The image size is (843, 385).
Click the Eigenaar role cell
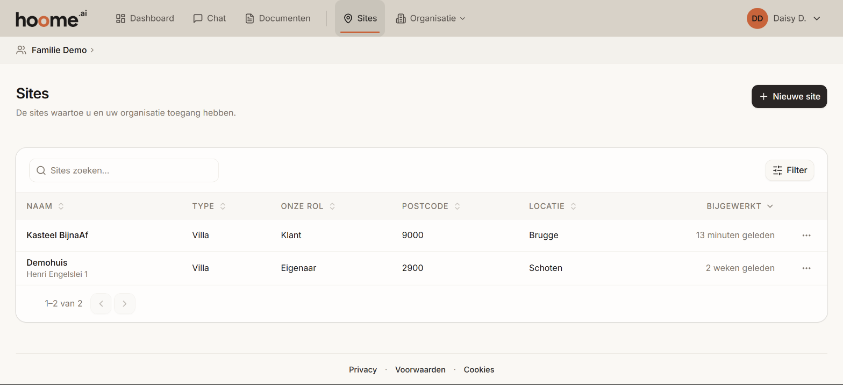(x=298, y=268)
